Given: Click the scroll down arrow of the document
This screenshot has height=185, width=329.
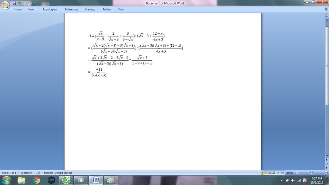Looking at the screenshot, I should click(x=327, y=156).
